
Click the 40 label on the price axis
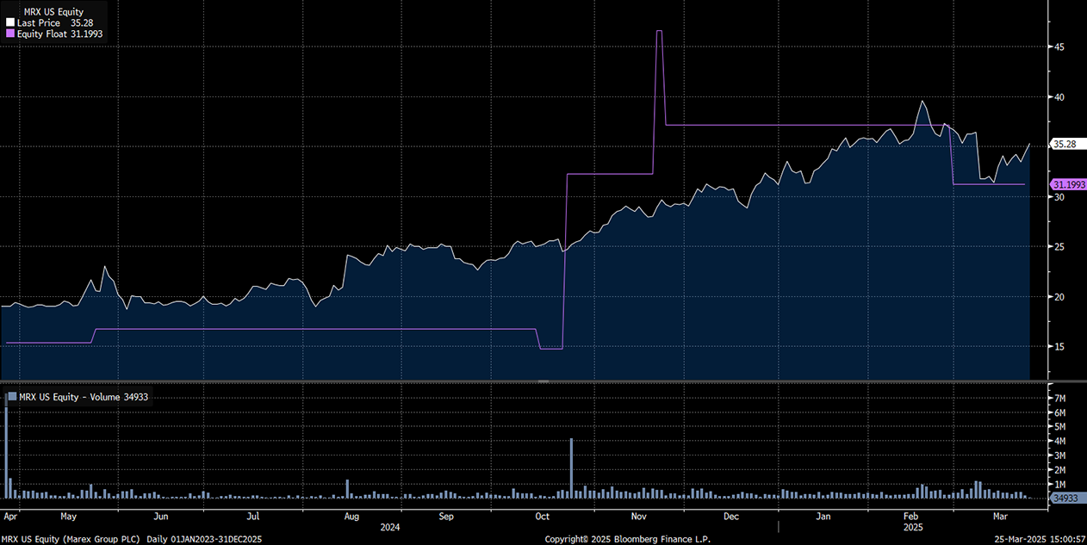point(1058,96)
